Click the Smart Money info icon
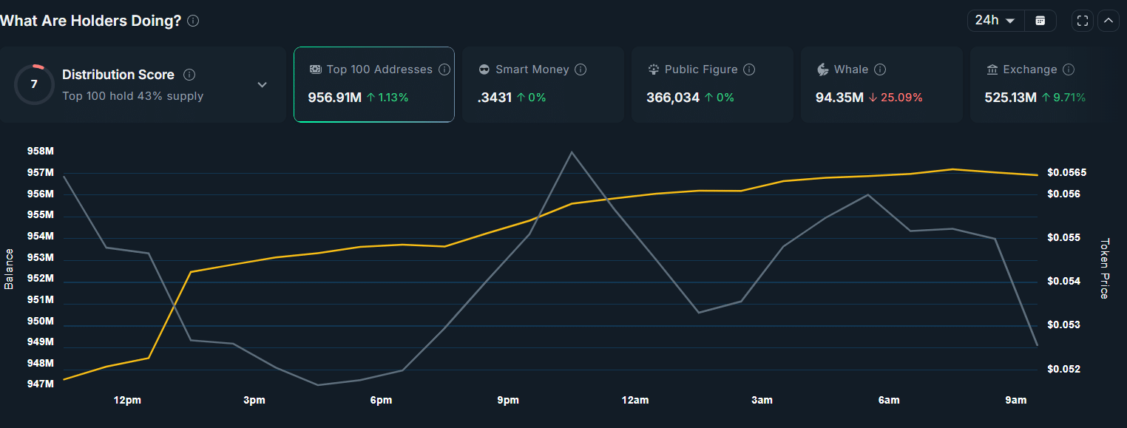1127x428 pixels. [581, 69]
